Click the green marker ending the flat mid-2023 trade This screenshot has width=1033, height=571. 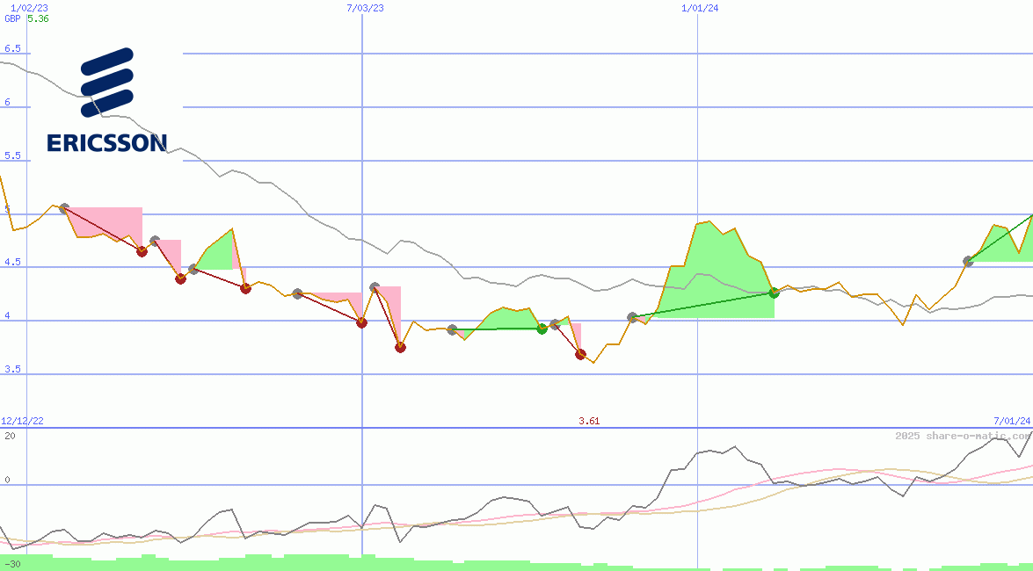(542, 329)
